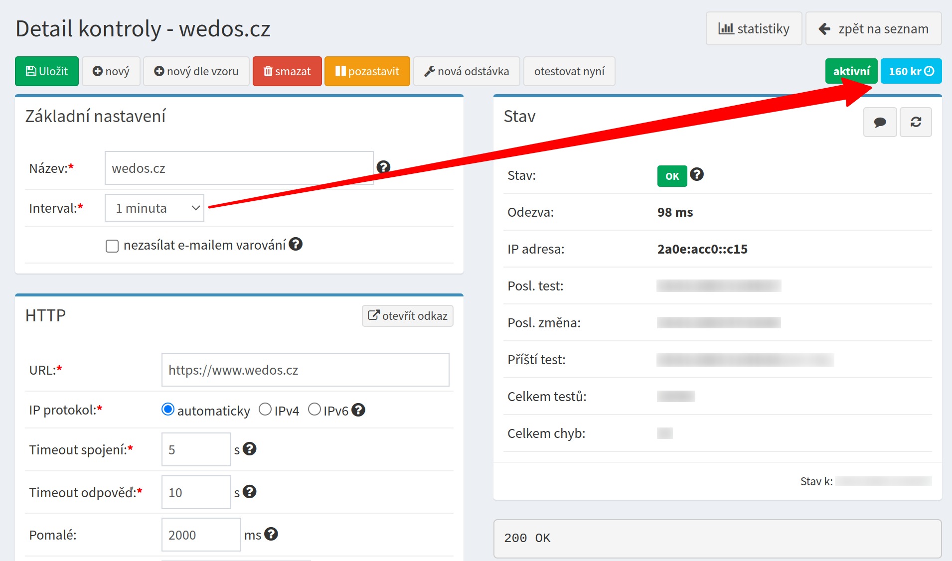This screenshot has height=561, width=952.
Task: Open nová odstávka maintenance button
Action: [x=467, y=71]
